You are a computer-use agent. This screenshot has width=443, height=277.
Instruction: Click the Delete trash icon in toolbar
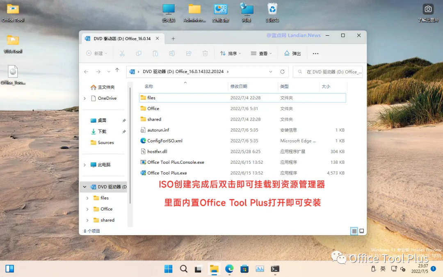205,53
